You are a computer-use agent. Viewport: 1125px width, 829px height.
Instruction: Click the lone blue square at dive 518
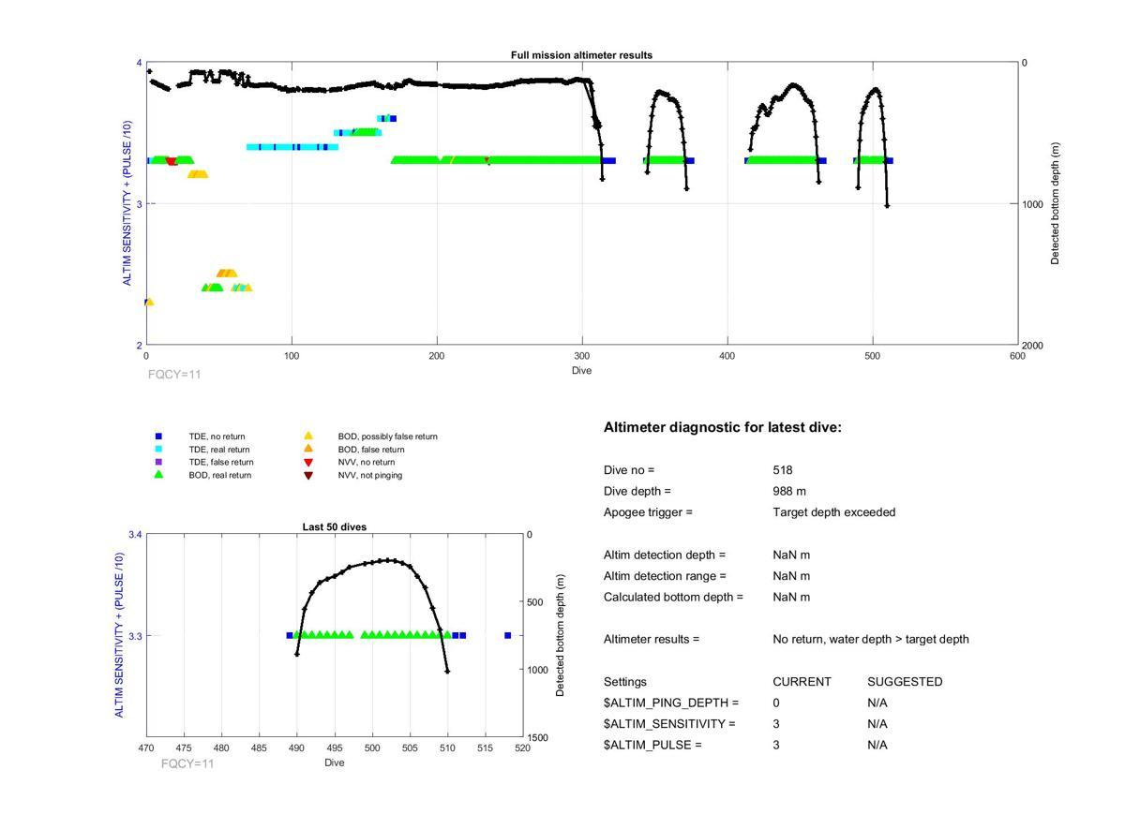(x=507, y=635)
